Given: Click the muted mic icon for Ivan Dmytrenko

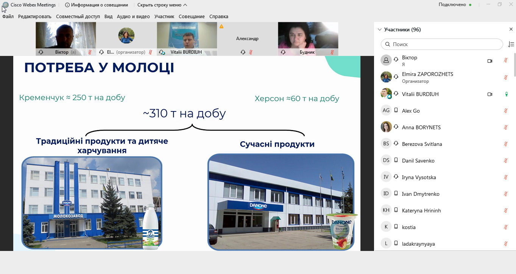Looking at the screenshot, I should click(x=506, y=194).
